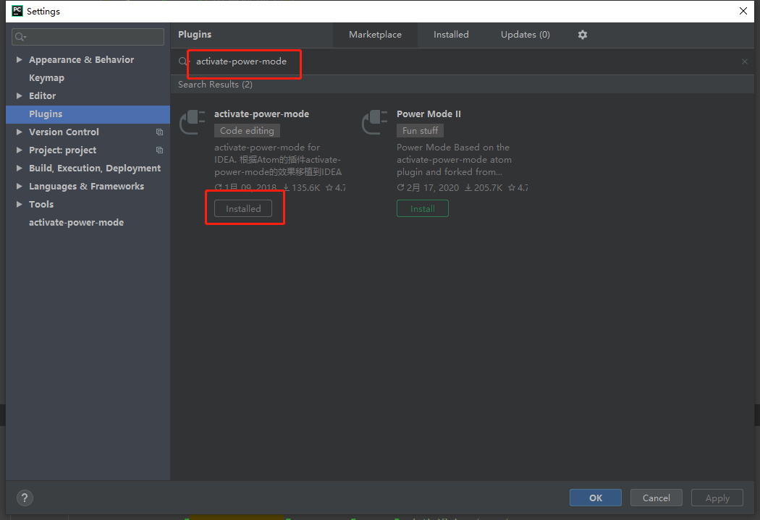Screen dimensions: 760x520
Task: Install the Power Mode II plugin
Action: point(422,208)
